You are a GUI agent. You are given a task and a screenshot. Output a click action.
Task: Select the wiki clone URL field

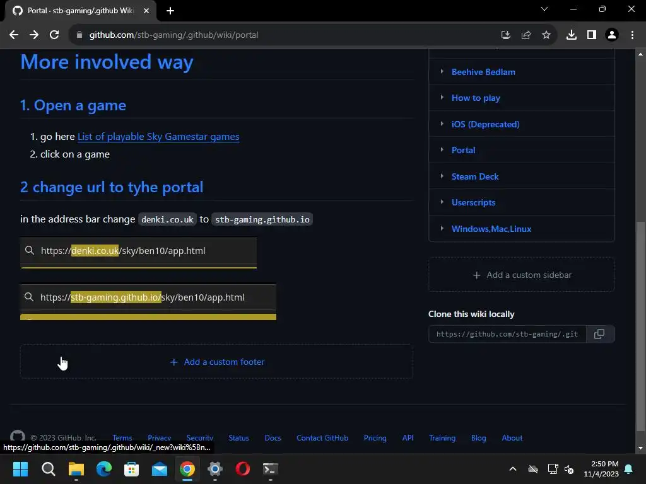507,334
